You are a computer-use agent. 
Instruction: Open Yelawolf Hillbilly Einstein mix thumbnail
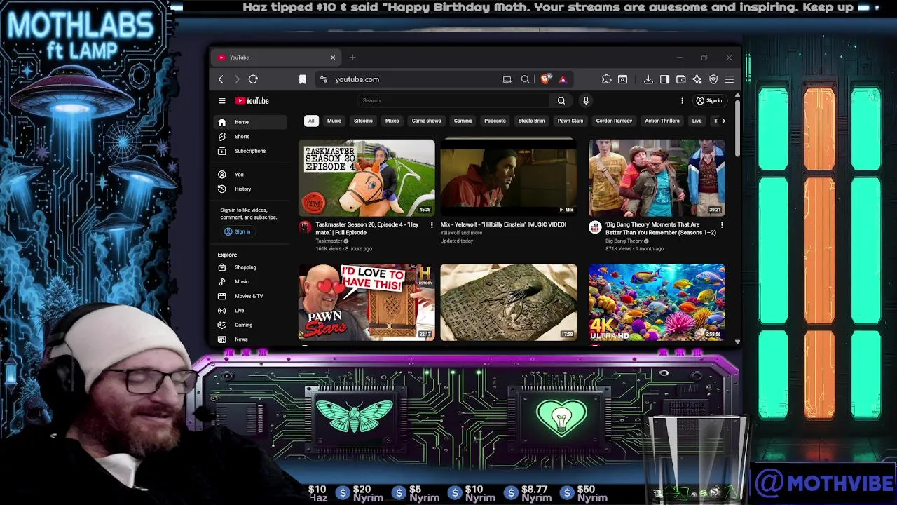(x=509, y=177)
